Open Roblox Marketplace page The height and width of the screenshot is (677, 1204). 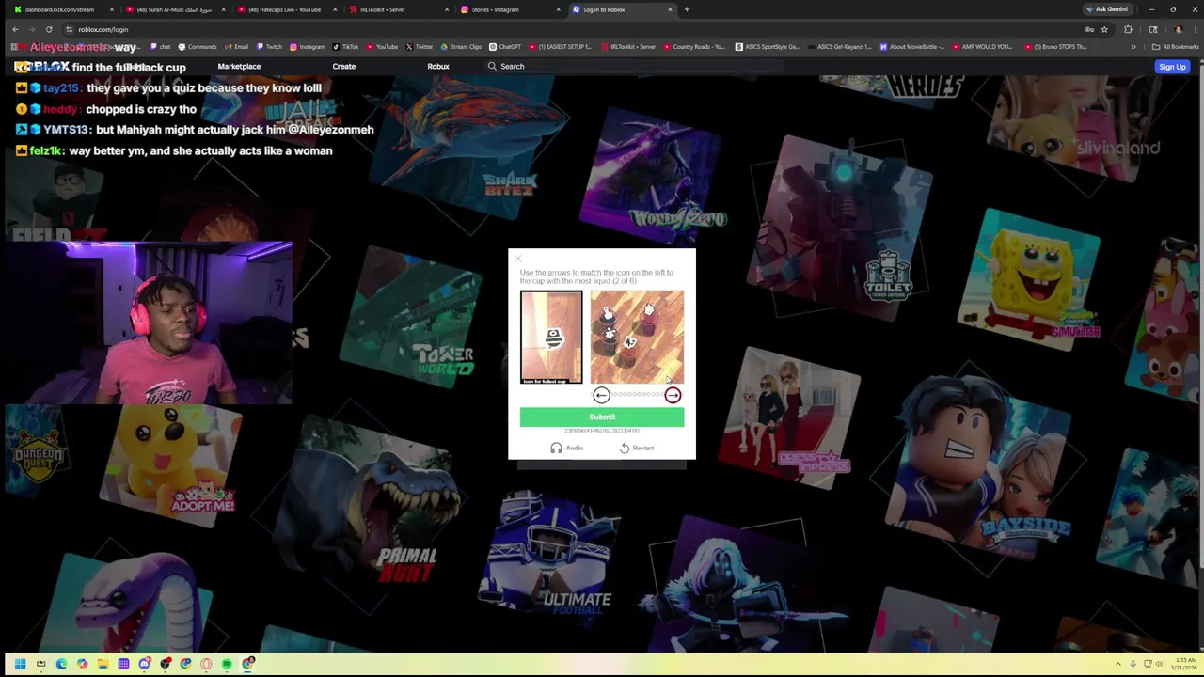pos(239,66)
